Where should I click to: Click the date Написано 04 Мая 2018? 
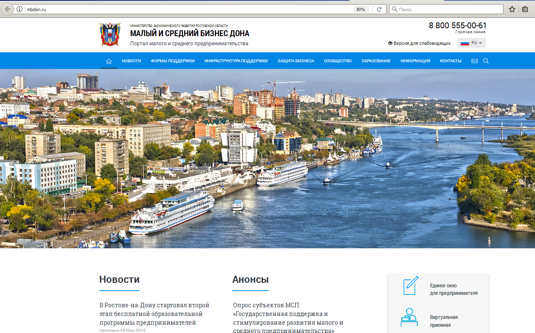(x=122, y=331)
